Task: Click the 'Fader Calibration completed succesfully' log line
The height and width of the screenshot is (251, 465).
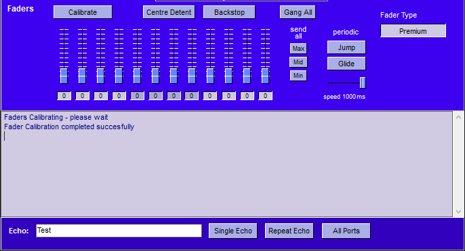Action: pos(69,127)
